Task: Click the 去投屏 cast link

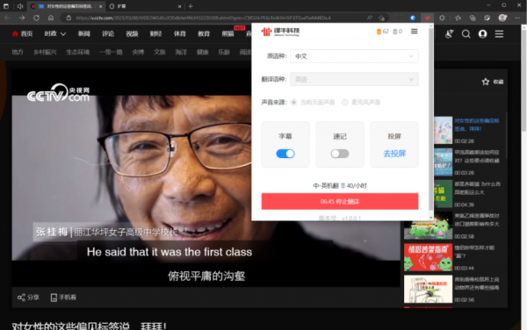Action: click(x=394, y=154)
